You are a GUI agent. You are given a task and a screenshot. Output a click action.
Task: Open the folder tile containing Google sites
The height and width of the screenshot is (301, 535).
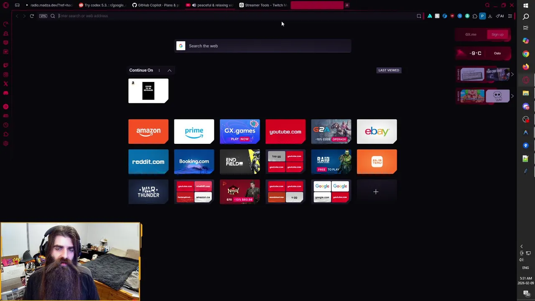tap(331, 191)
